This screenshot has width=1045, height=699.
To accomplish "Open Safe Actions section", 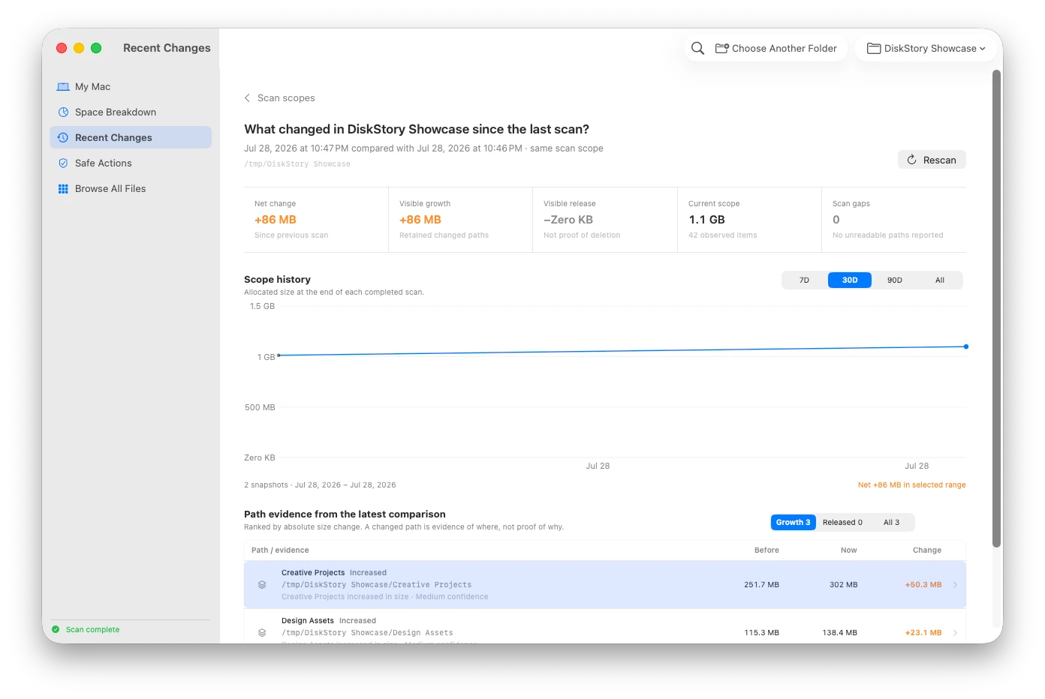I will 131,163.
